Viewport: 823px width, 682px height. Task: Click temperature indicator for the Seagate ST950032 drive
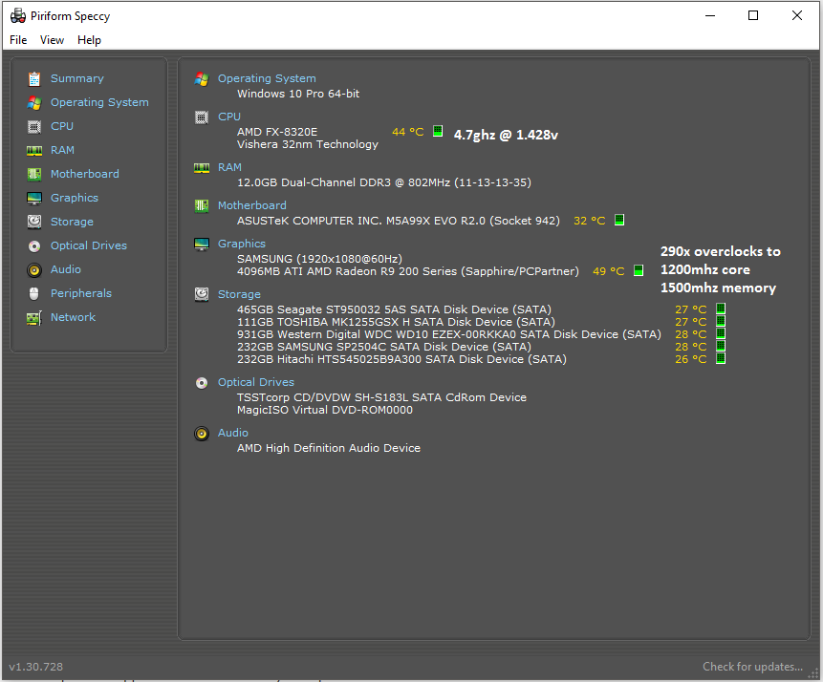pos(721,309)
